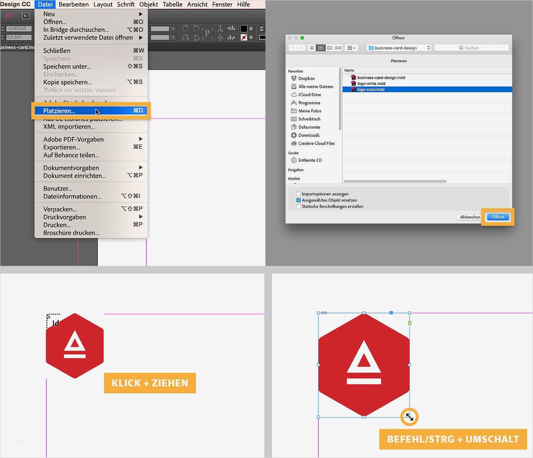This screenshot has height=458, width=533.
Task: Disable Ausgewähltes Objekt ersetzen checkbox
Action: [298, 200]
